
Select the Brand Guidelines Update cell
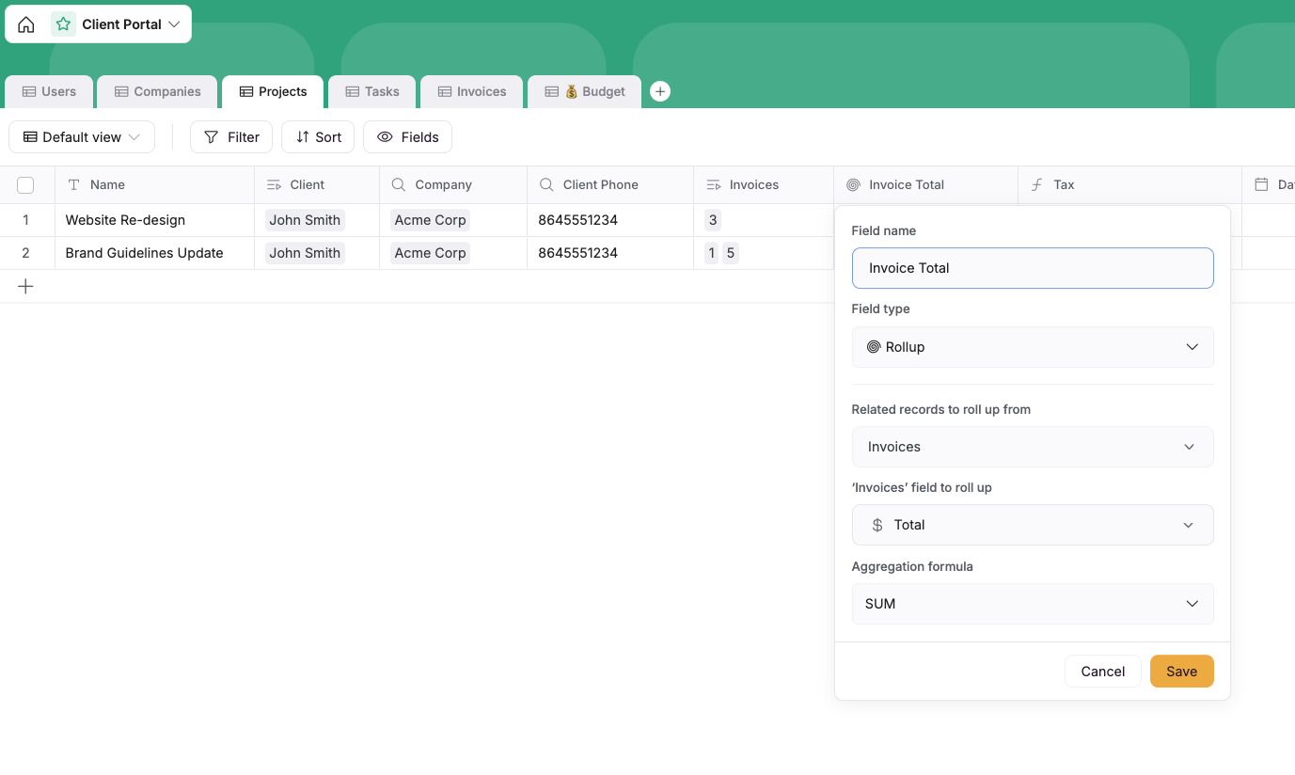(x=154, y=253)
